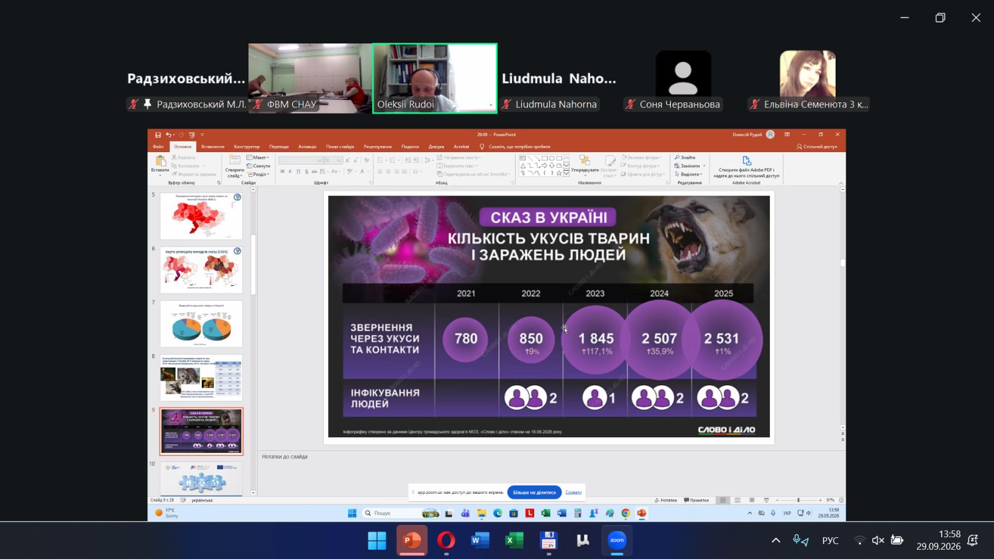Click the Сховати link beside the sharing notice
The image size is (994, 559).
573,493
